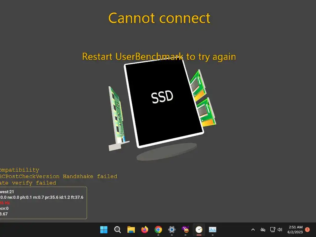Open network status tray icon
This screenshot has height=237, width=316.
coord(272,230)
